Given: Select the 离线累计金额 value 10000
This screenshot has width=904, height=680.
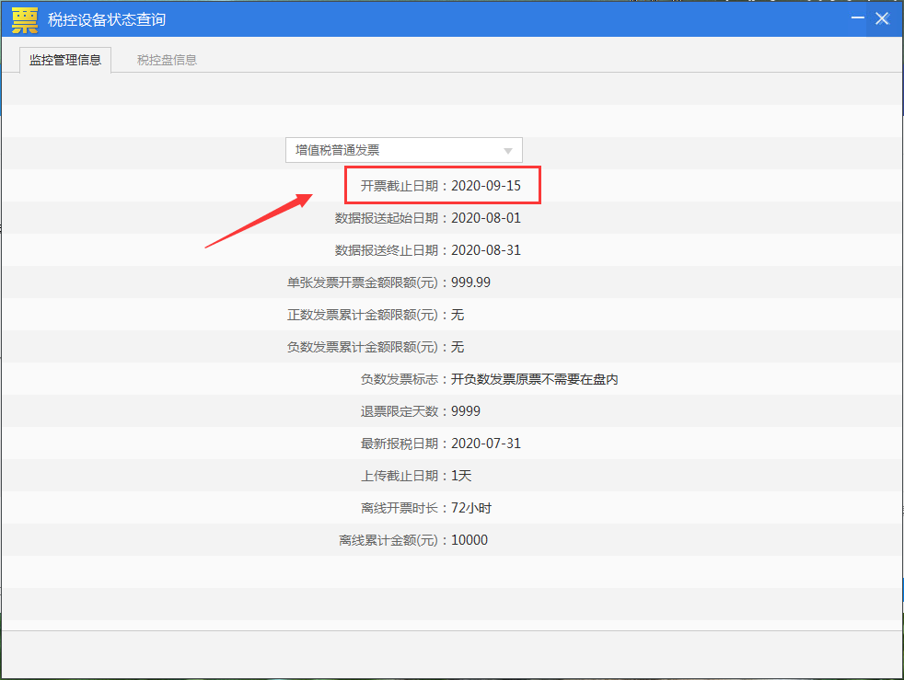Looking at the screenshot, I should click(458, 539).
